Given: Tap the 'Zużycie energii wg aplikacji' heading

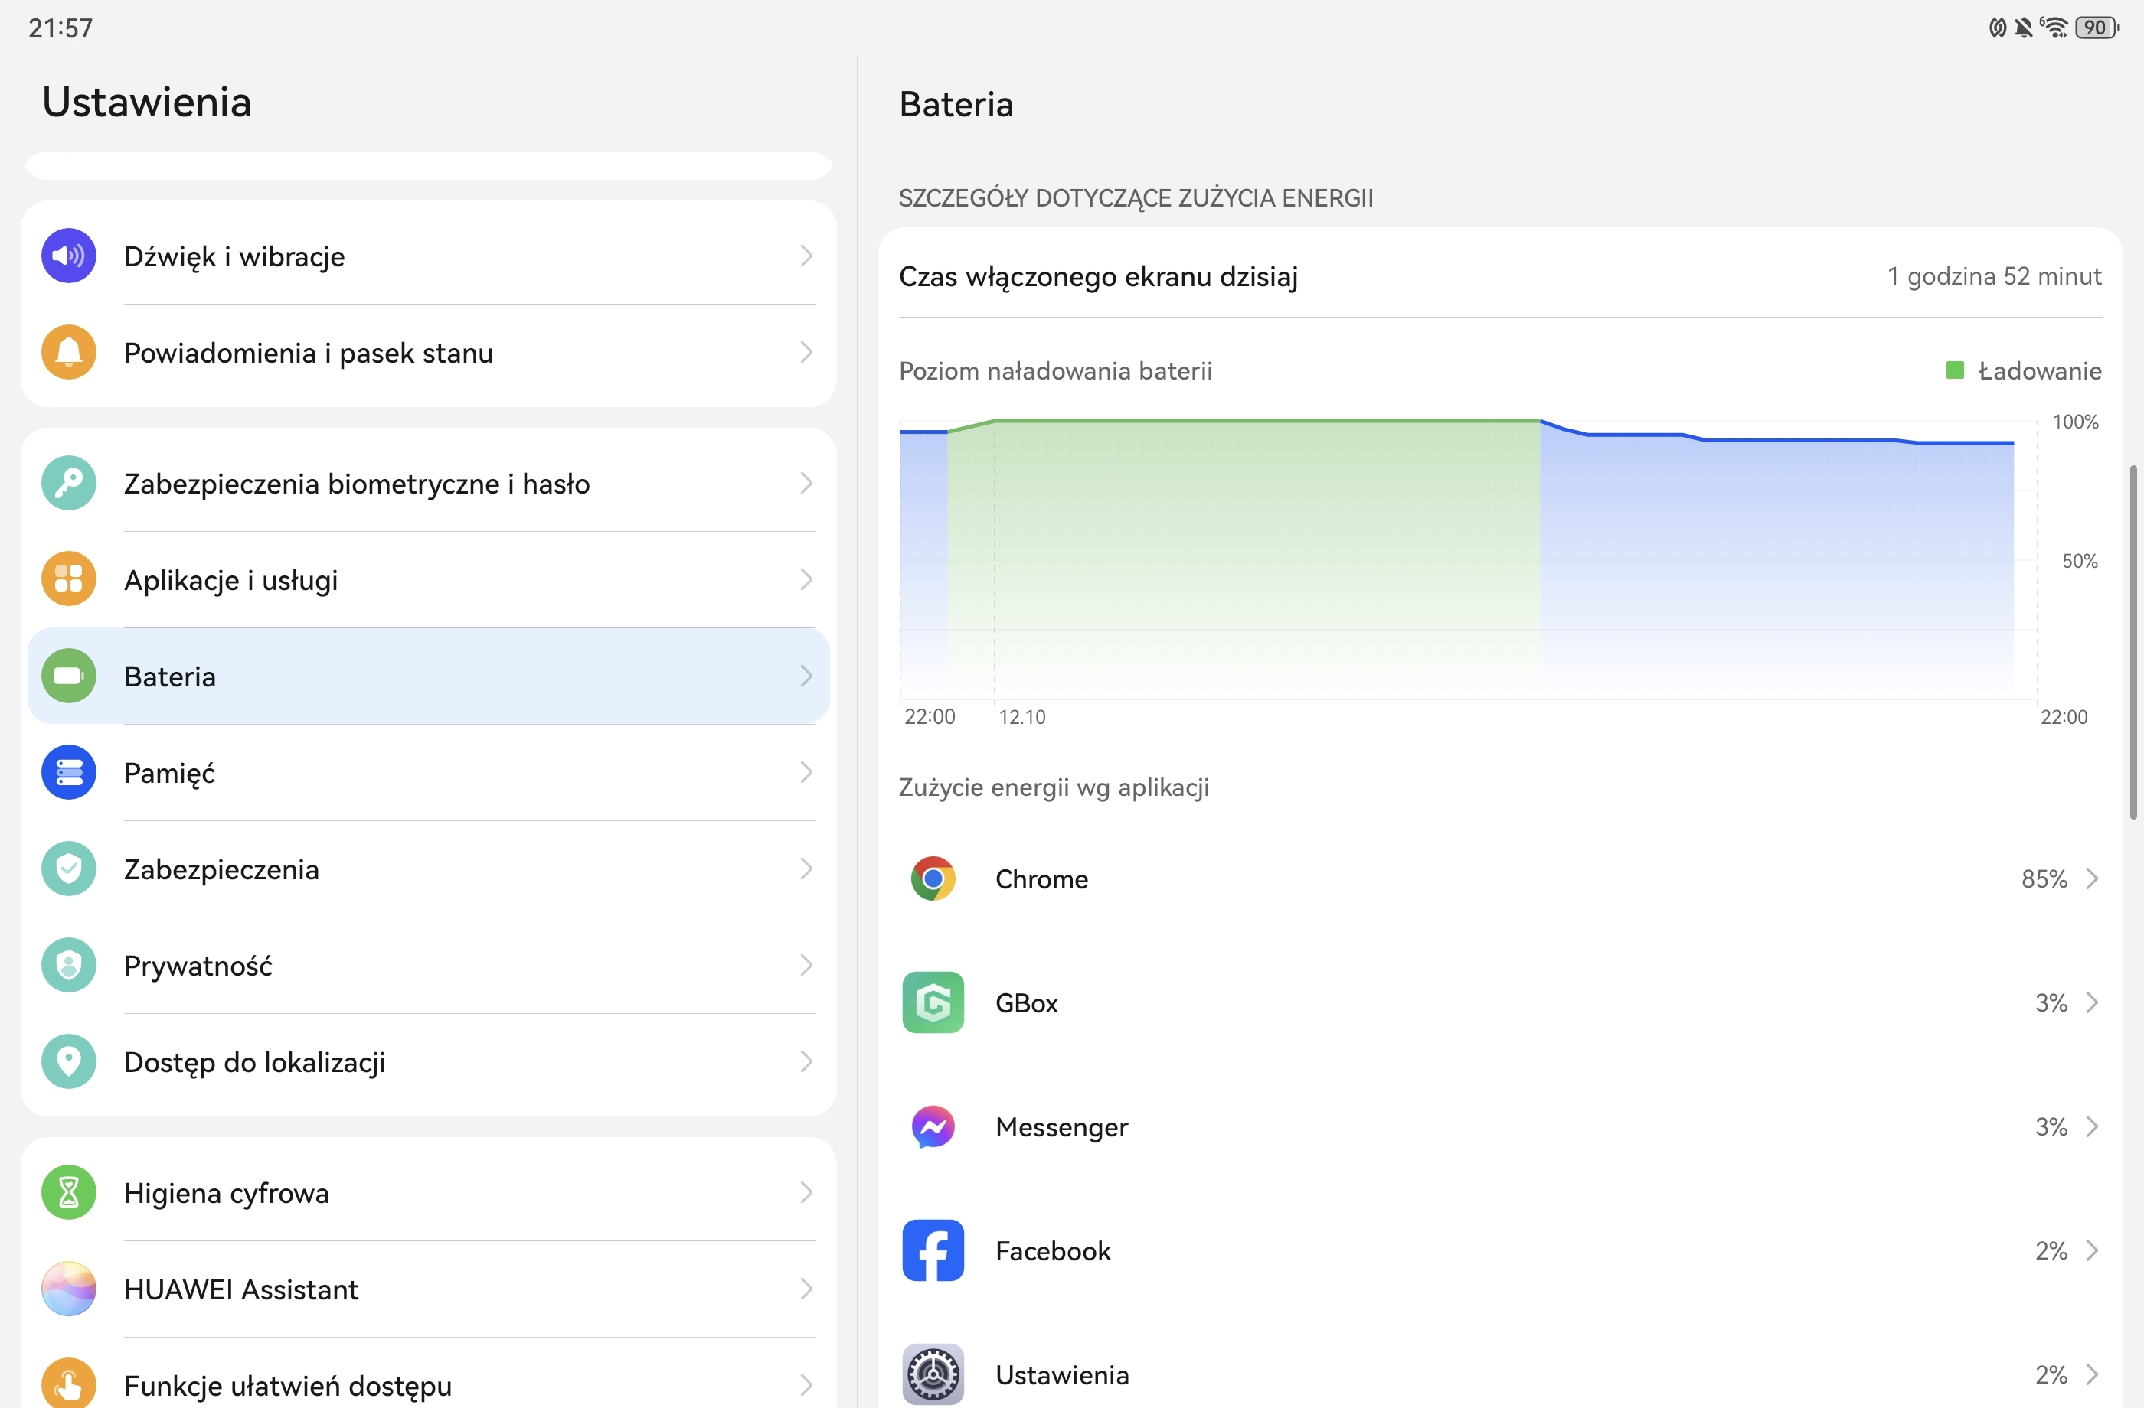Looking at the screenshot, I should pos(1054,787).
